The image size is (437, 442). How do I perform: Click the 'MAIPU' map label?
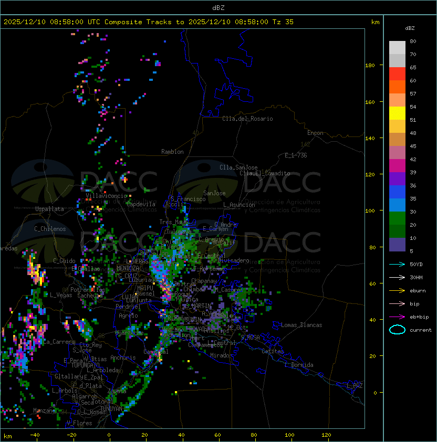pyautogui.click(x=145, y=288)
